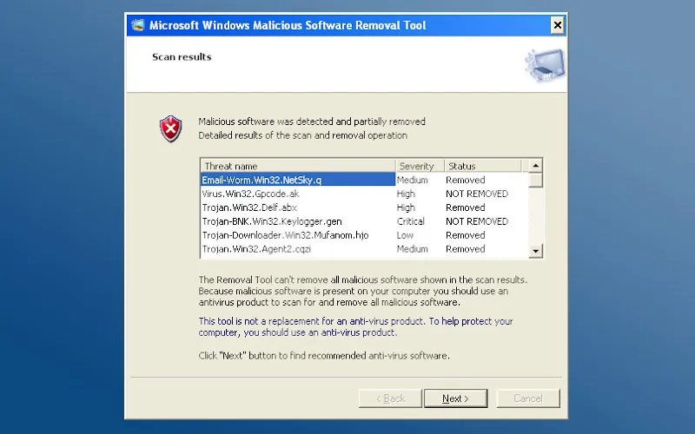695x434 pixels.
Task: Click the scroll up arrow in threat list
Action: tap(535, 166)
